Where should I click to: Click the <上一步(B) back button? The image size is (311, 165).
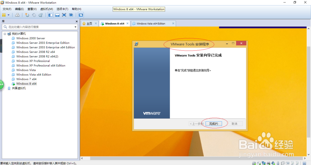pyautogui.click(x=196, y=124)
